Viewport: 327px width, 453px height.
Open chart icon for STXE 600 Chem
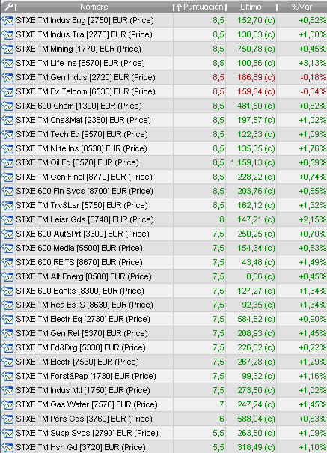coord(7,106)
